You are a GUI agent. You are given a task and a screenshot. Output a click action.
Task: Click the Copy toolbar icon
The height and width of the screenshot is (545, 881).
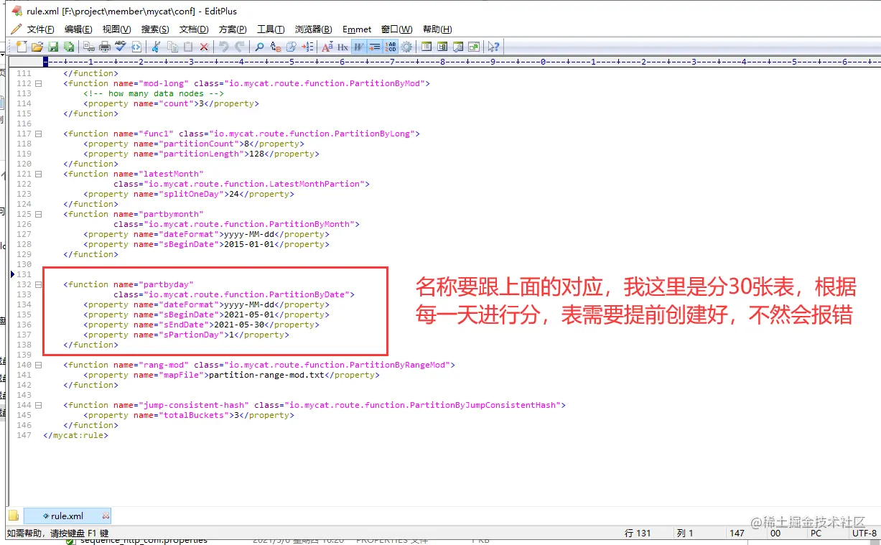coord(172,47)
